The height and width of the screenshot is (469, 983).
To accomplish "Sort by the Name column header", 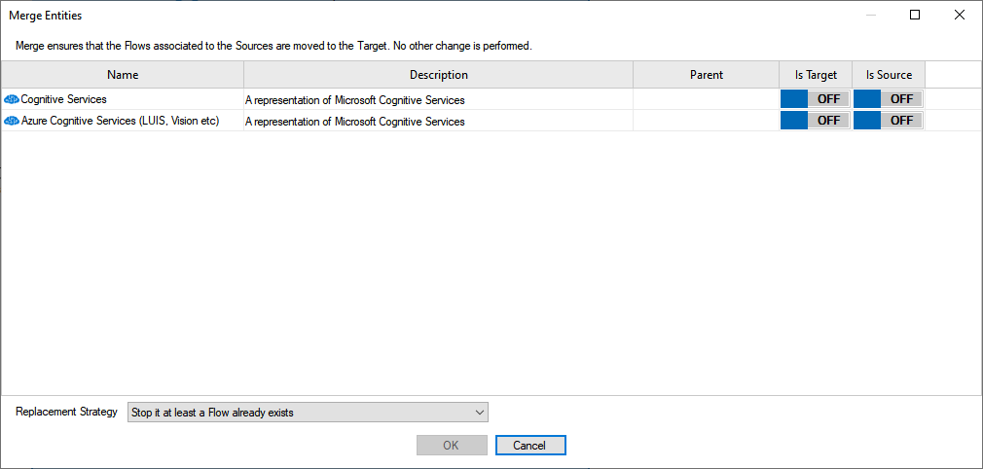I will (x=123, y=75).
